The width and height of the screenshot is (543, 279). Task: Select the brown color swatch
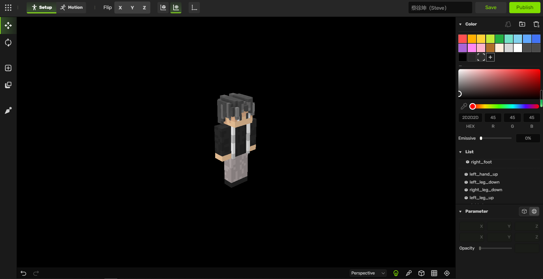click(x=490, y=48)
